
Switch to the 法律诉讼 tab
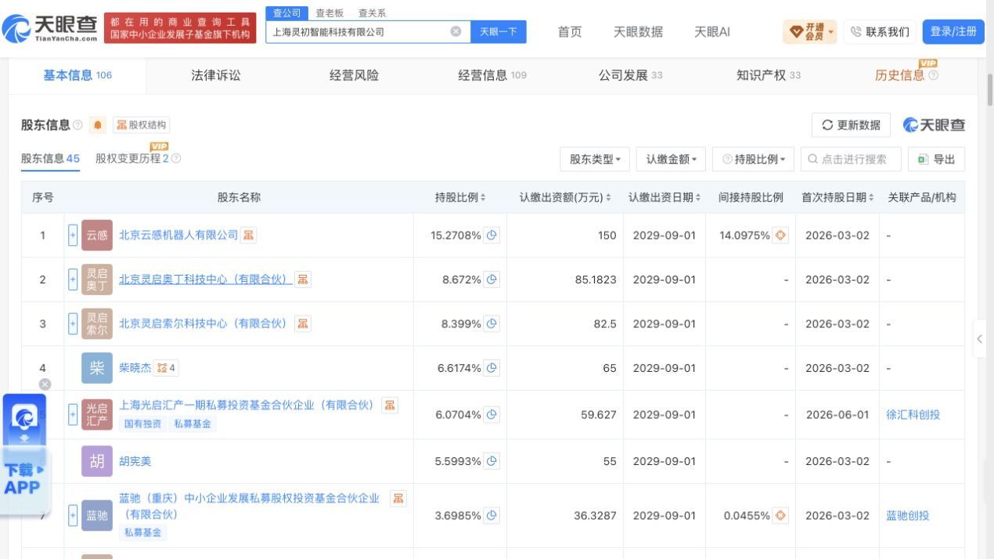pos(216,75)
